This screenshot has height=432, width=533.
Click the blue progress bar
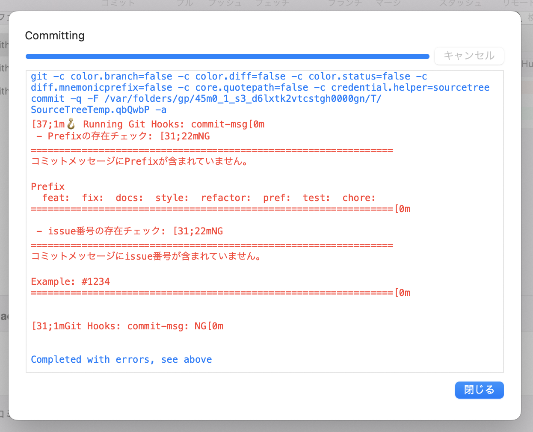pos(227,56)
